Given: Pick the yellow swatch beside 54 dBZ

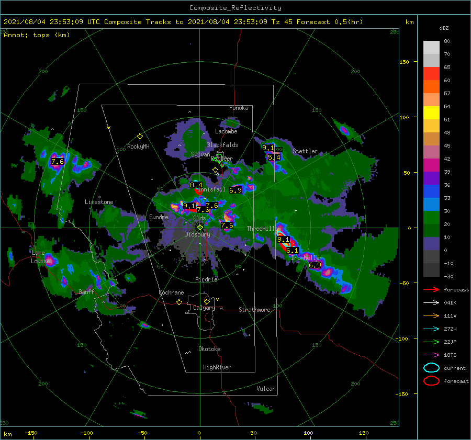Looking at the screenshot, I should click(x=431, y=113).
